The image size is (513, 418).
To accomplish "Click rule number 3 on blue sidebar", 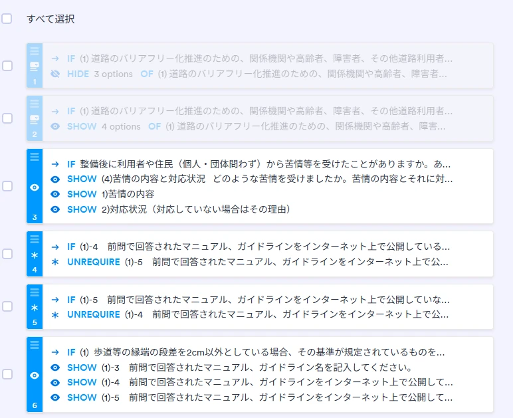I will (x=35, y=217).
